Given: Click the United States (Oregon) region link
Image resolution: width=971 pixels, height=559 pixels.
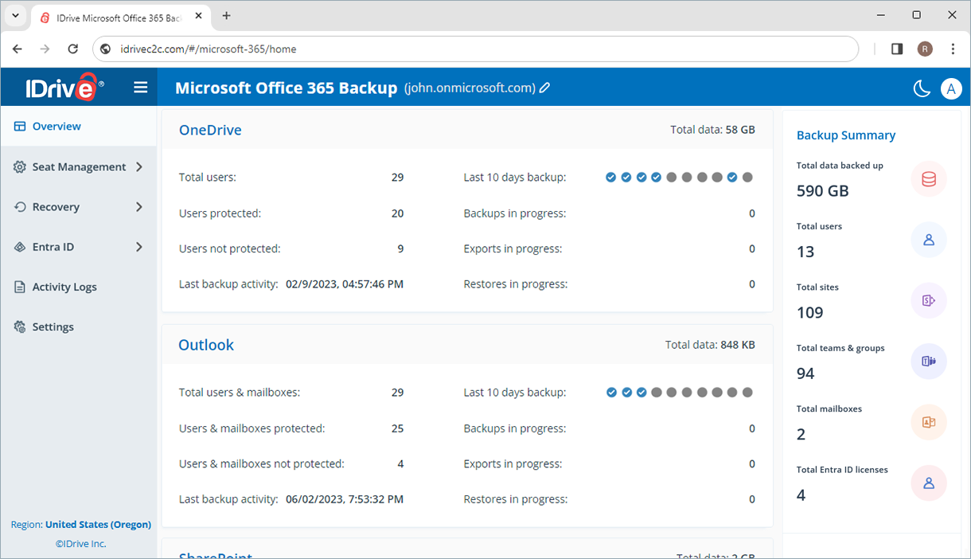Looking at the screenshot, I should tap(98, 525).
